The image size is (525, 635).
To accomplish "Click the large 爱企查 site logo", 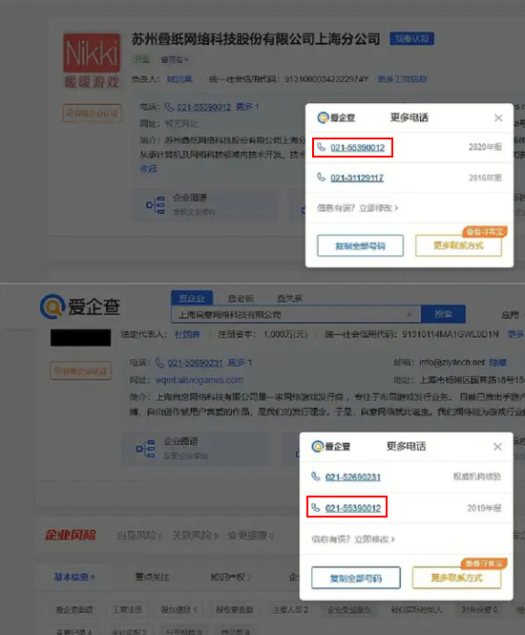I will pos(80,307).
